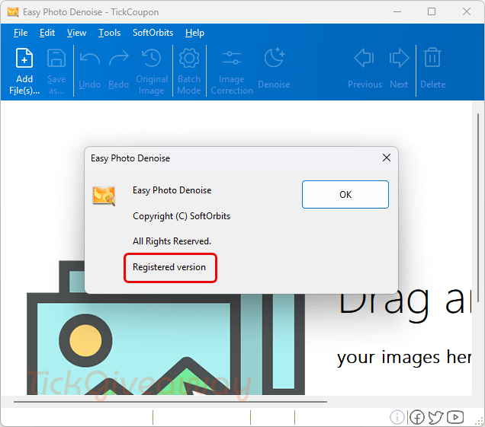This screenshot has height=427, width=485.
Task: Click the 'your images here' drop text
Action: [404, 358]
